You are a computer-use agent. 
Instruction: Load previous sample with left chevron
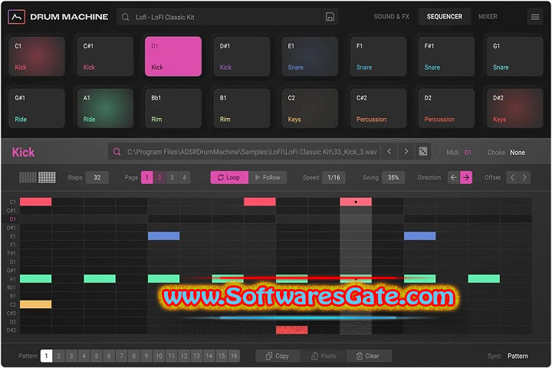click(x=389, y=152)
